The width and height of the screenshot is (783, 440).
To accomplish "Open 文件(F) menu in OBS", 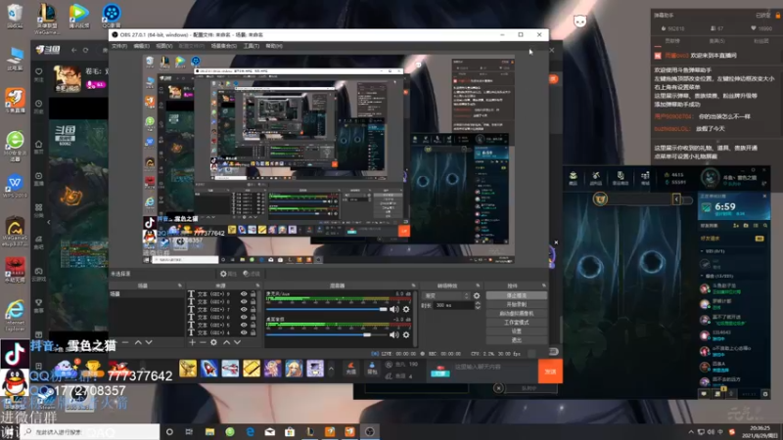I will click(118, 46).
